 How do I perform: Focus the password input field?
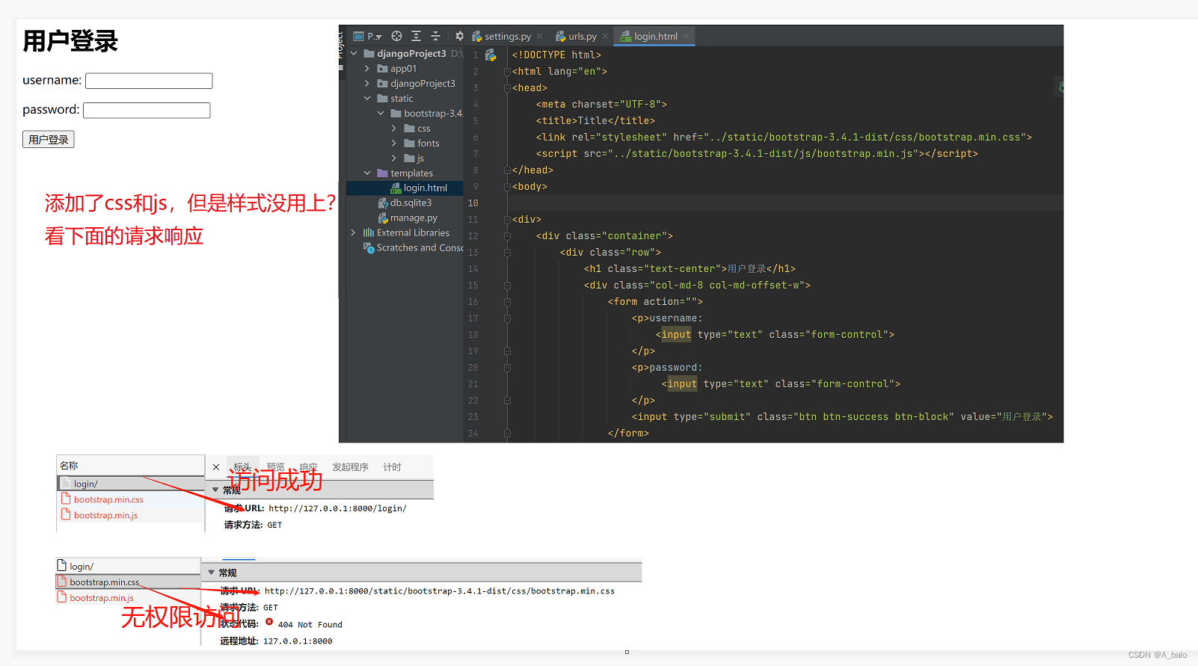click(x=147, y=111)
